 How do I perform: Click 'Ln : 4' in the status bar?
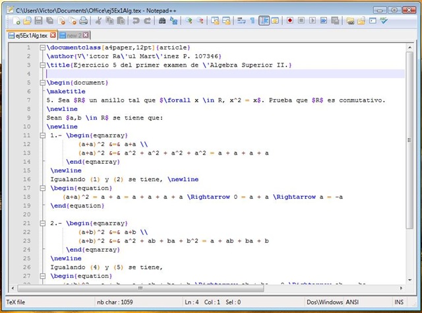[x=192, y=302]
